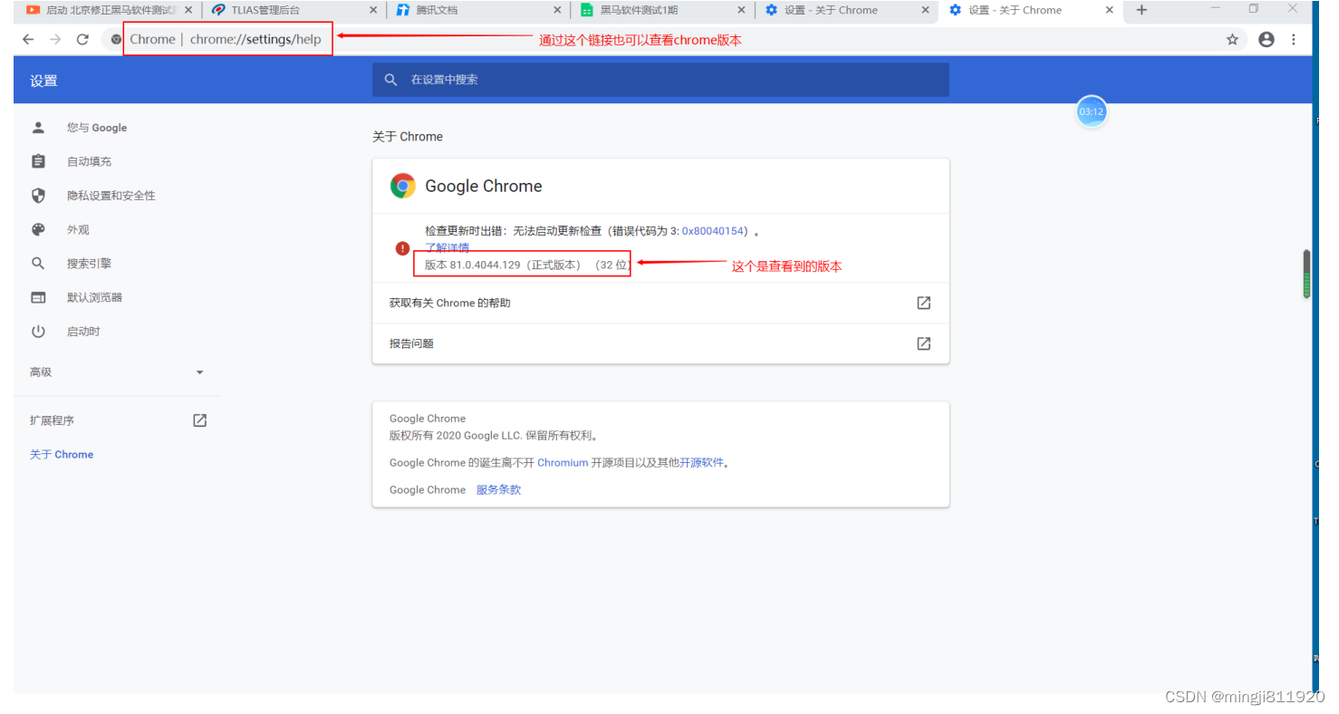
Task: Open the Chromium project link
Action: point(563,462)
